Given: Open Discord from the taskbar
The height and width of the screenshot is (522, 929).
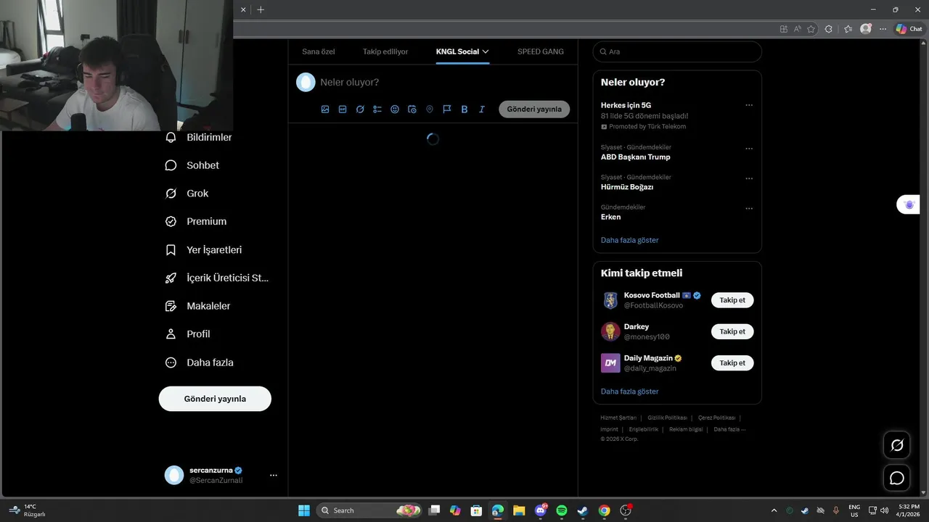Looking at the screenshot, I should [x=541, y=510].
